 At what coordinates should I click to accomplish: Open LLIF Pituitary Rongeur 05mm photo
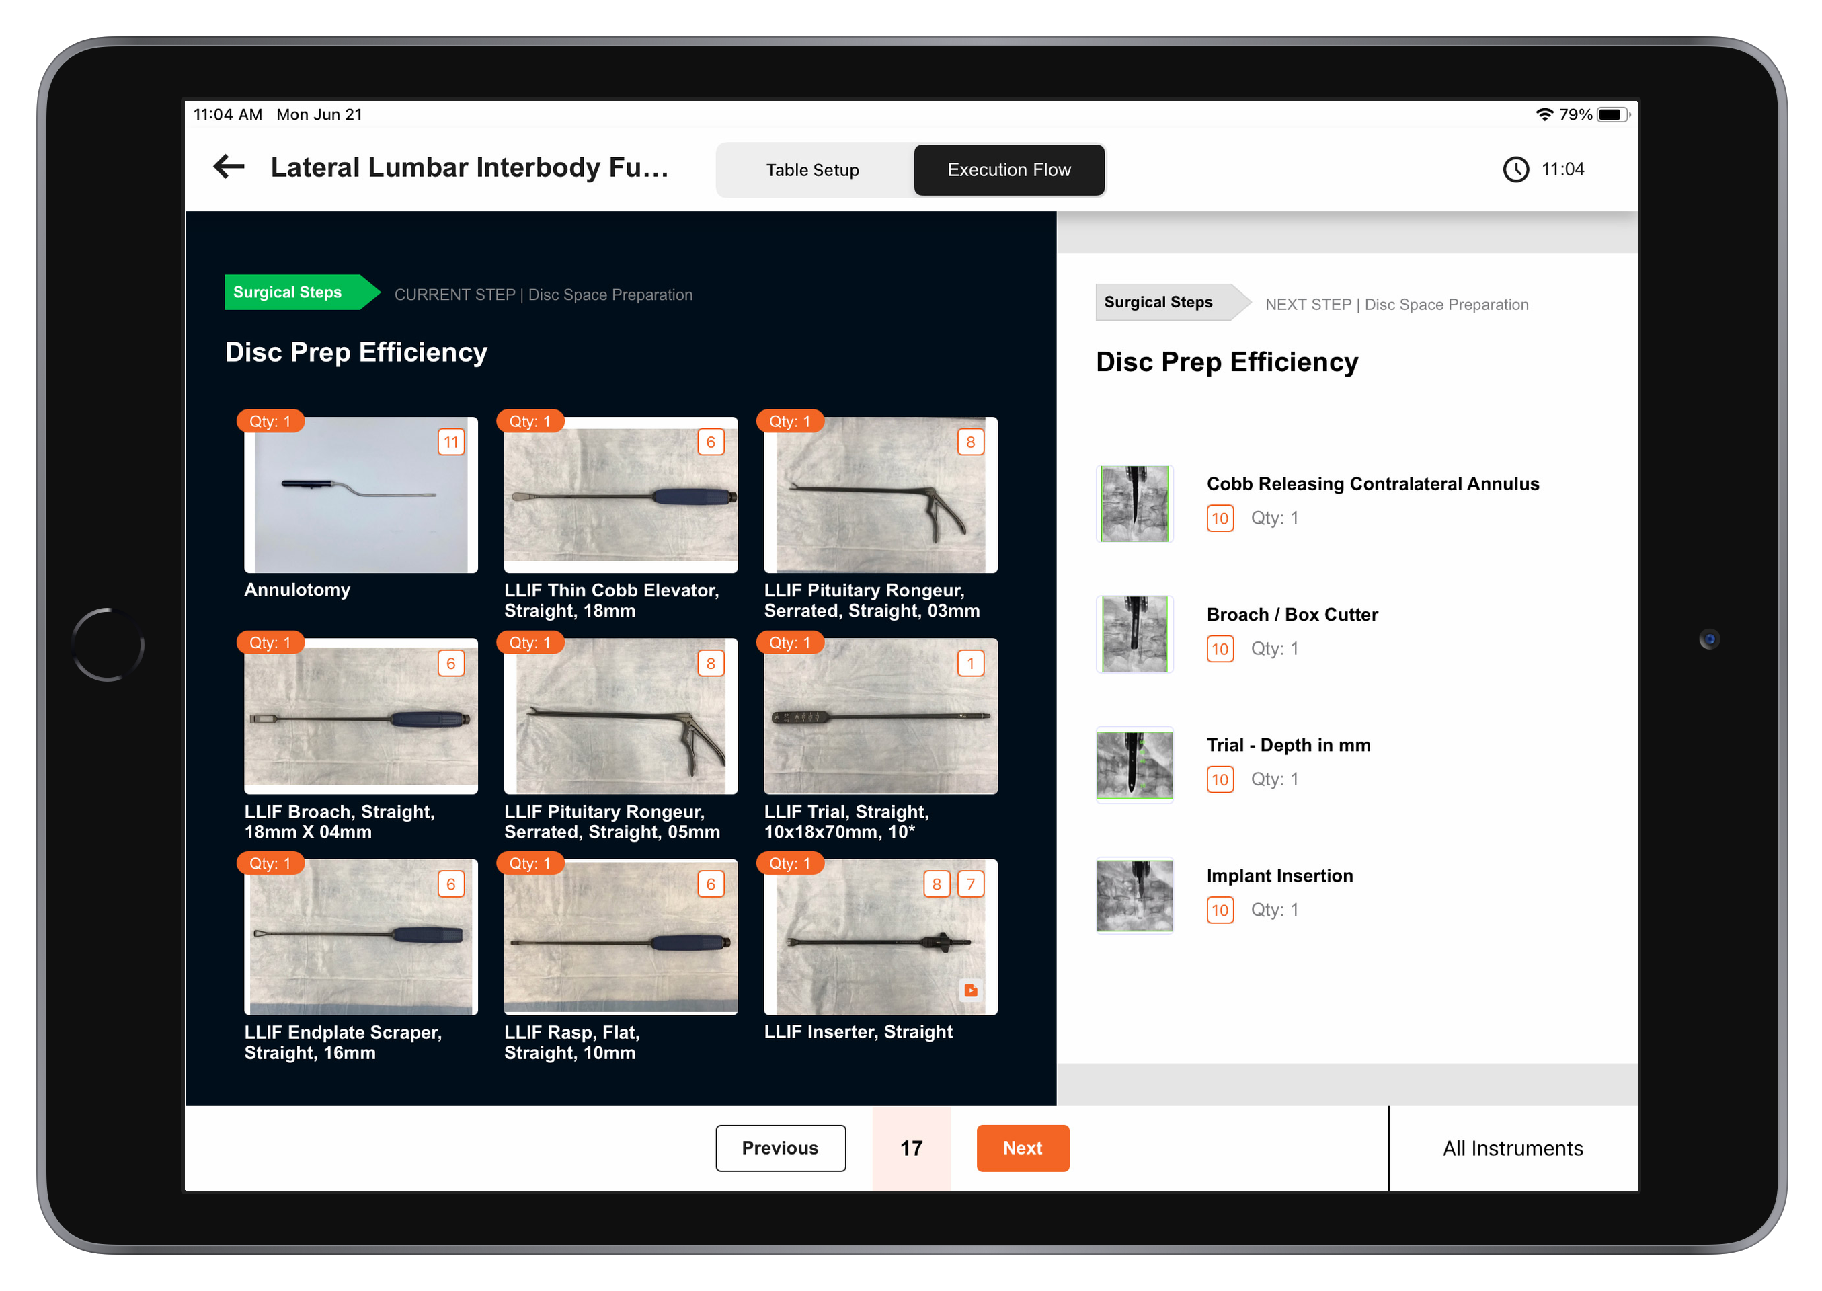tap(621, 715)
